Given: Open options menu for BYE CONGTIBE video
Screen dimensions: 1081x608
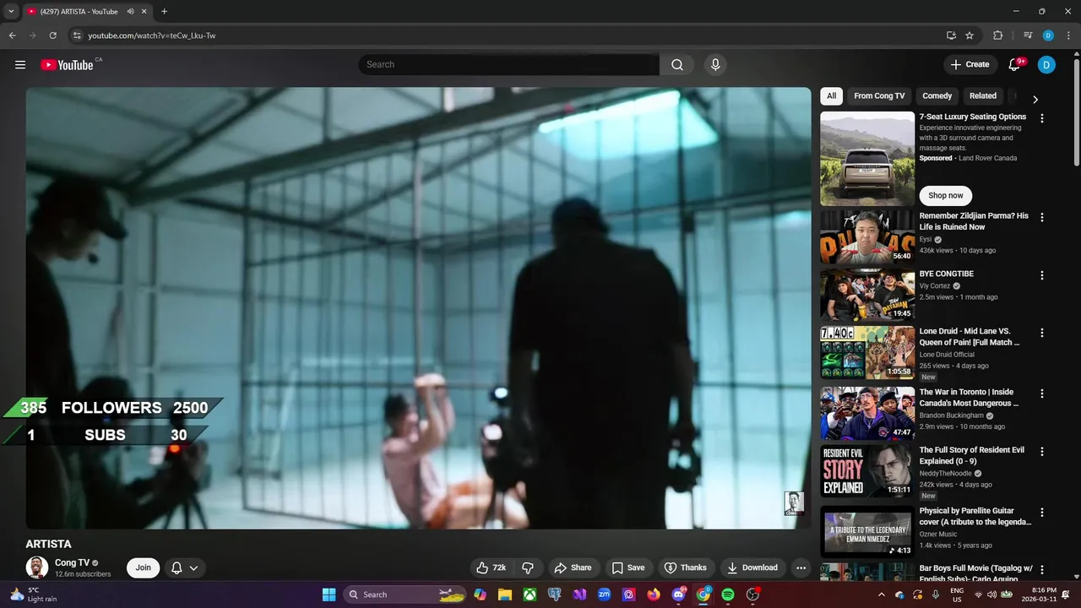Looking at the screenshot, I should (1042, 275).
